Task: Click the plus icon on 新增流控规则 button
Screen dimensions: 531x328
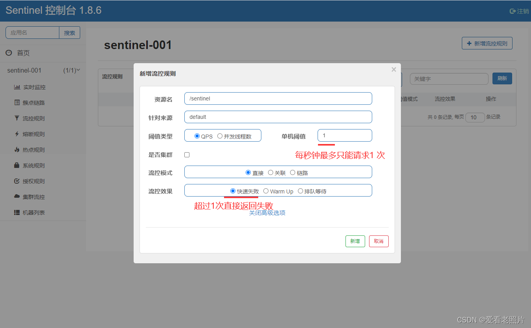Action: 469,43
